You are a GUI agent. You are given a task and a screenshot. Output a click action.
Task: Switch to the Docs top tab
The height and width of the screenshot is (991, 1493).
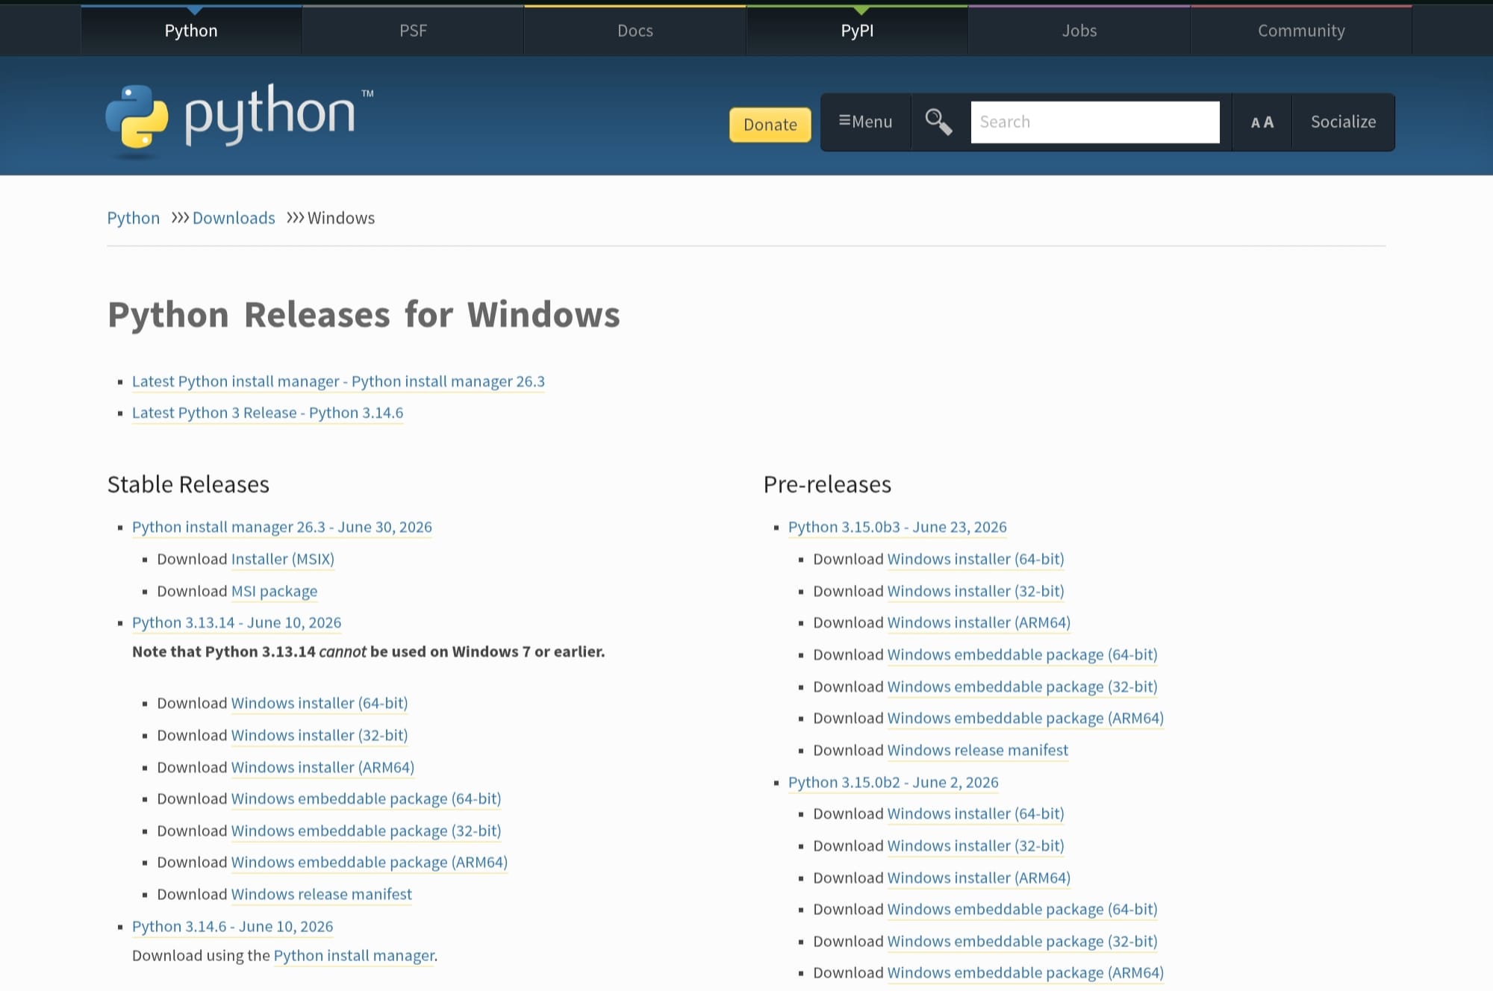pos(635,31)
